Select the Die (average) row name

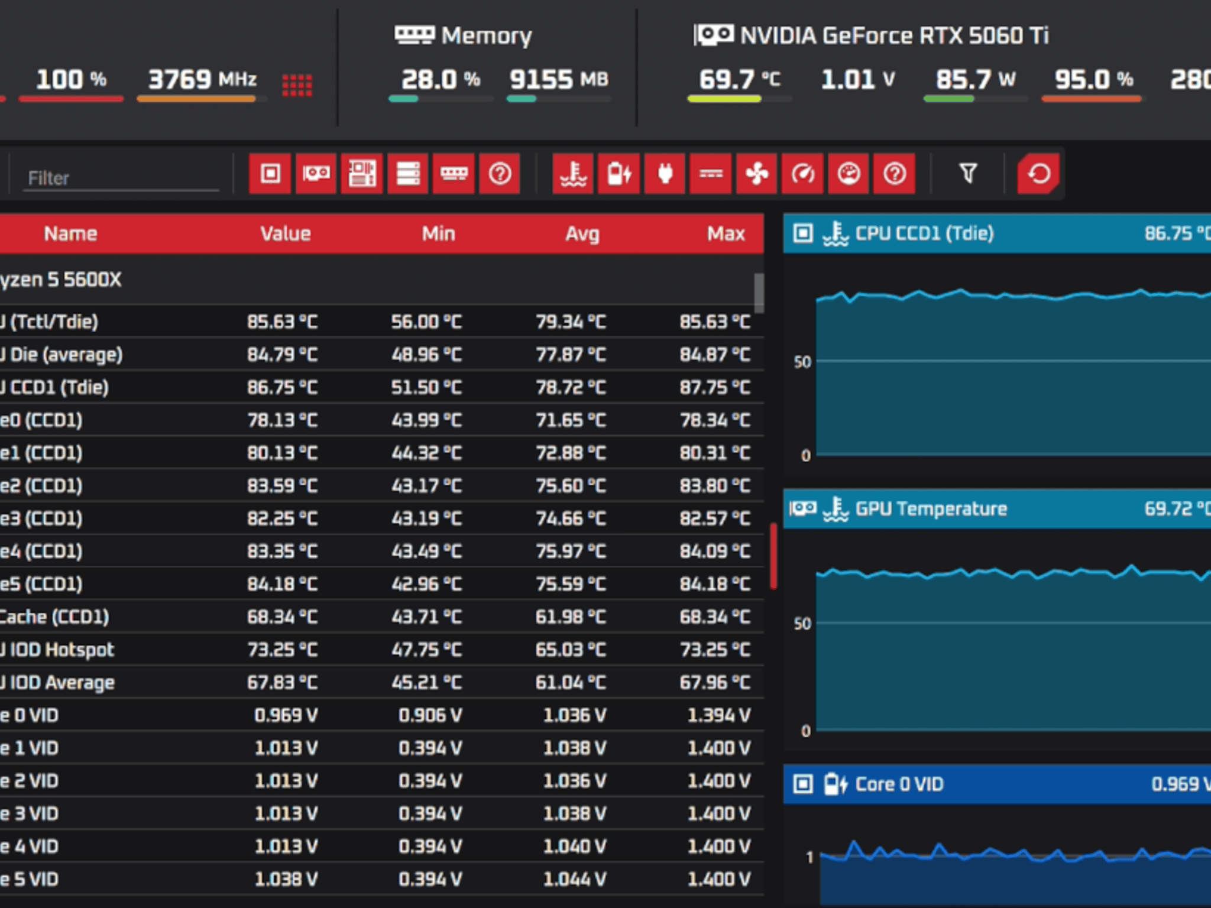[x=61, y=355]
